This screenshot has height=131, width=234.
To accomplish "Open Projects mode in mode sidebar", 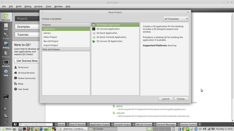I will tap(6, 54).
